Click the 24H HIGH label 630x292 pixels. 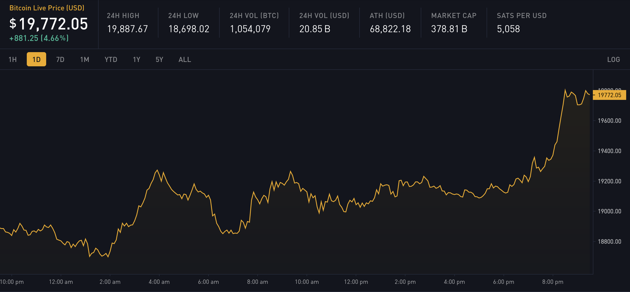point(123,16)
